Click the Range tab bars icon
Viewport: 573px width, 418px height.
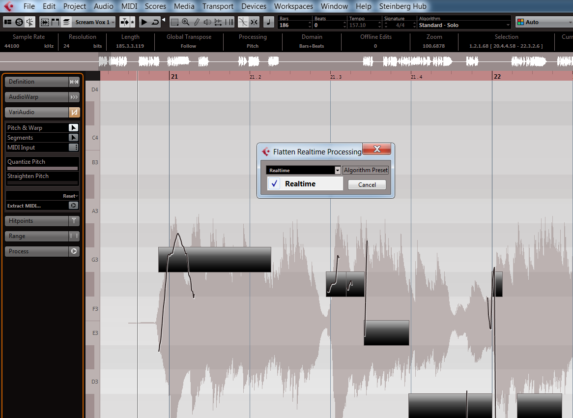pyautogui.click(x=74, y=236)
